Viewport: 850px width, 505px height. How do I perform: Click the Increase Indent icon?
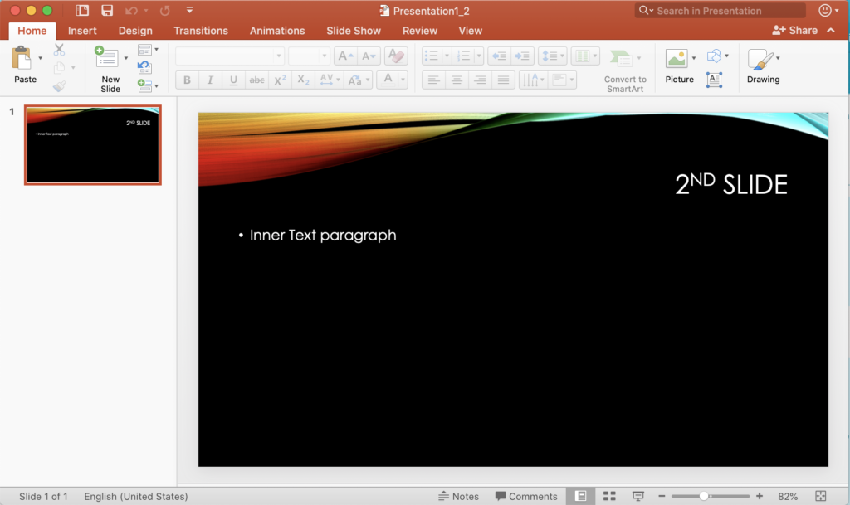tap(522, 56)
